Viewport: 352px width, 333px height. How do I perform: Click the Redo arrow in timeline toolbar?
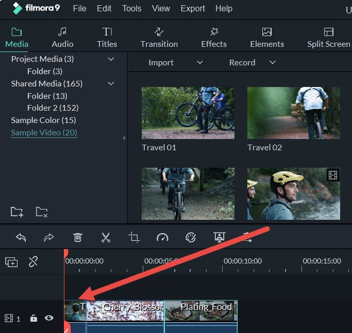[x=49, y=237]
